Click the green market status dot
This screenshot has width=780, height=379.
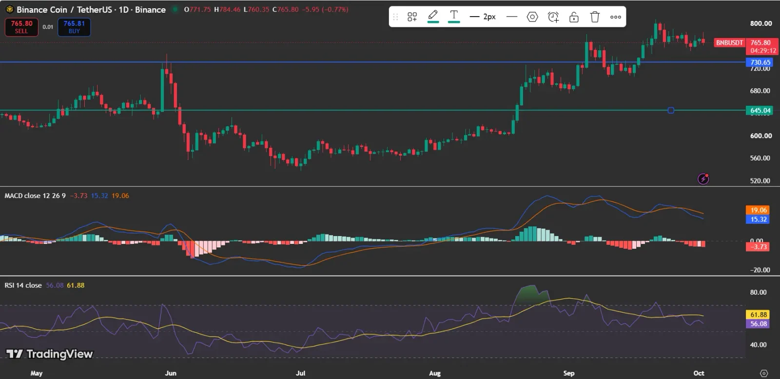coord(175,9)
